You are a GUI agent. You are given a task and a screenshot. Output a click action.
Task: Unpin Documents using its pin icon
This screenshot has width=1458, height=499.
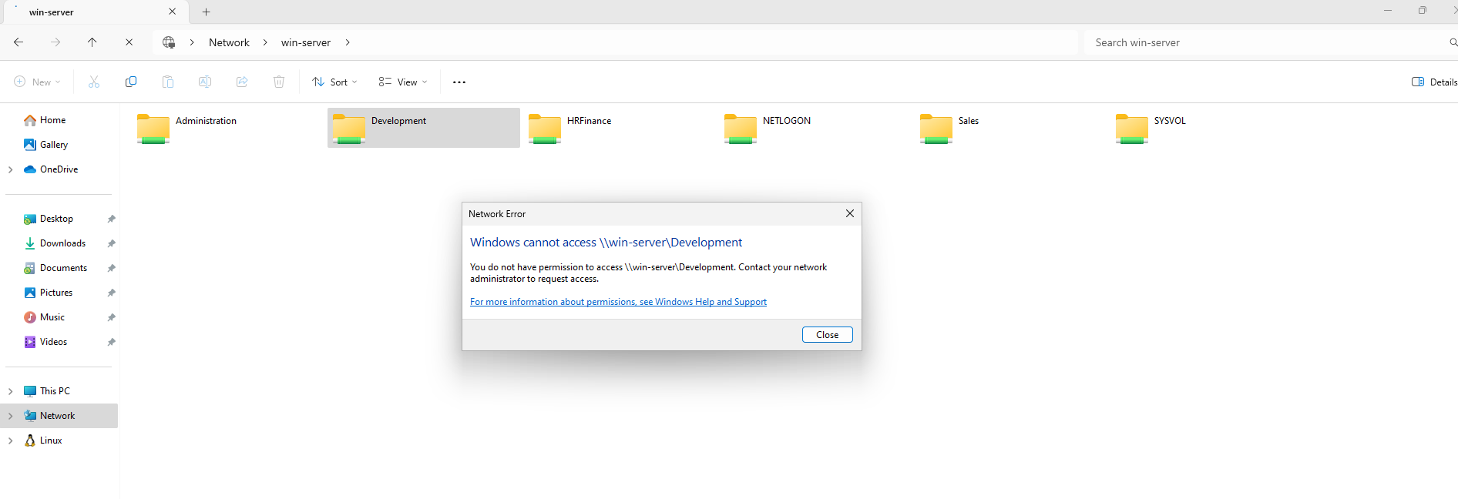click(x=111, y=269)
